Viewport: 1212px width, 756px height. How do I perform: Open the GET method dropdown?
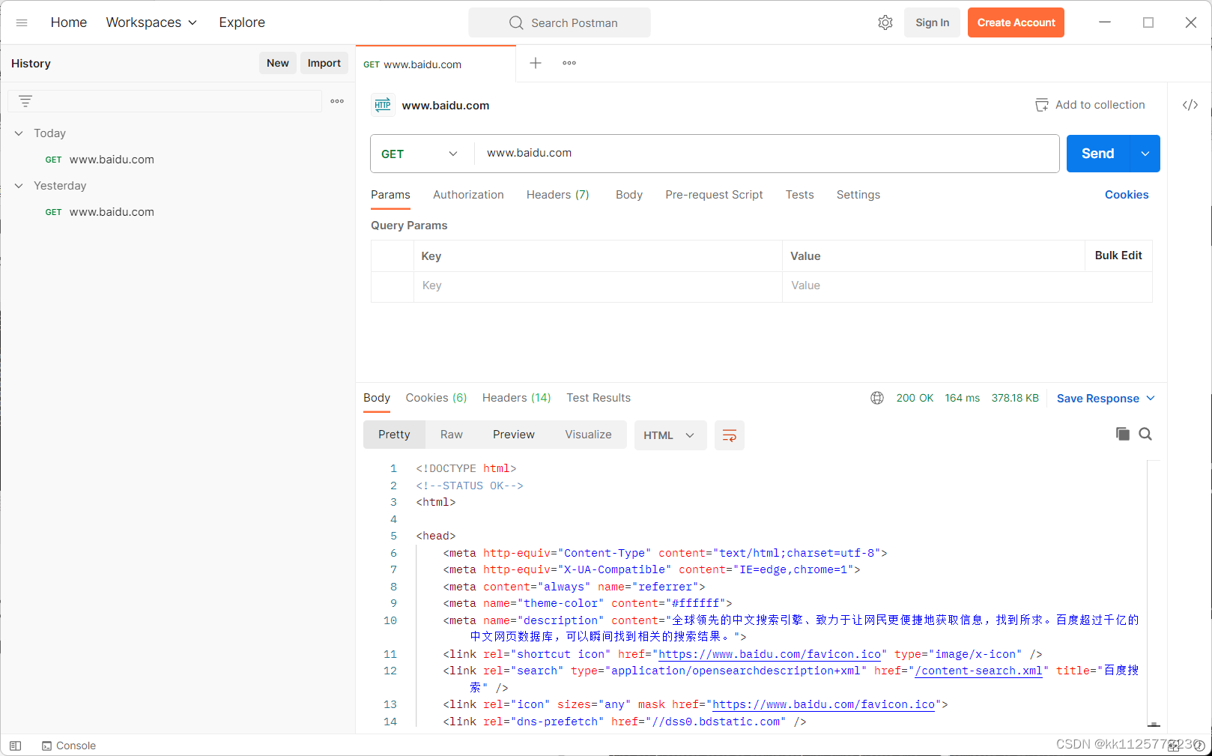420,154
